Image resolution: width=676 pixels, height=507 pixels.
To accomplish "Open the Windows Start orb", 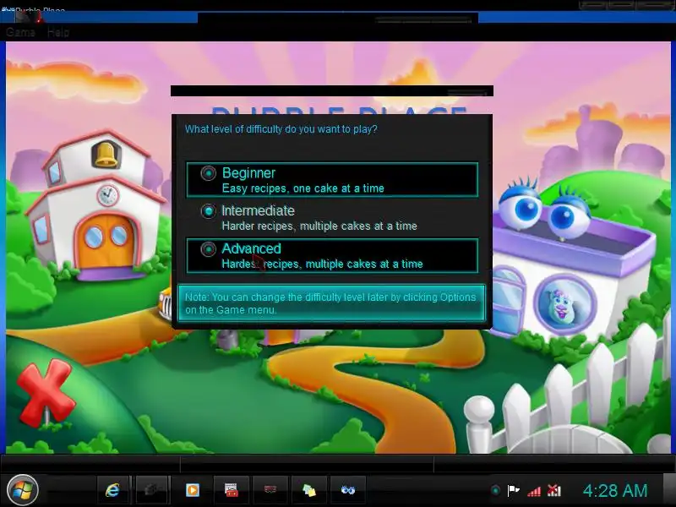I will 23,490.
